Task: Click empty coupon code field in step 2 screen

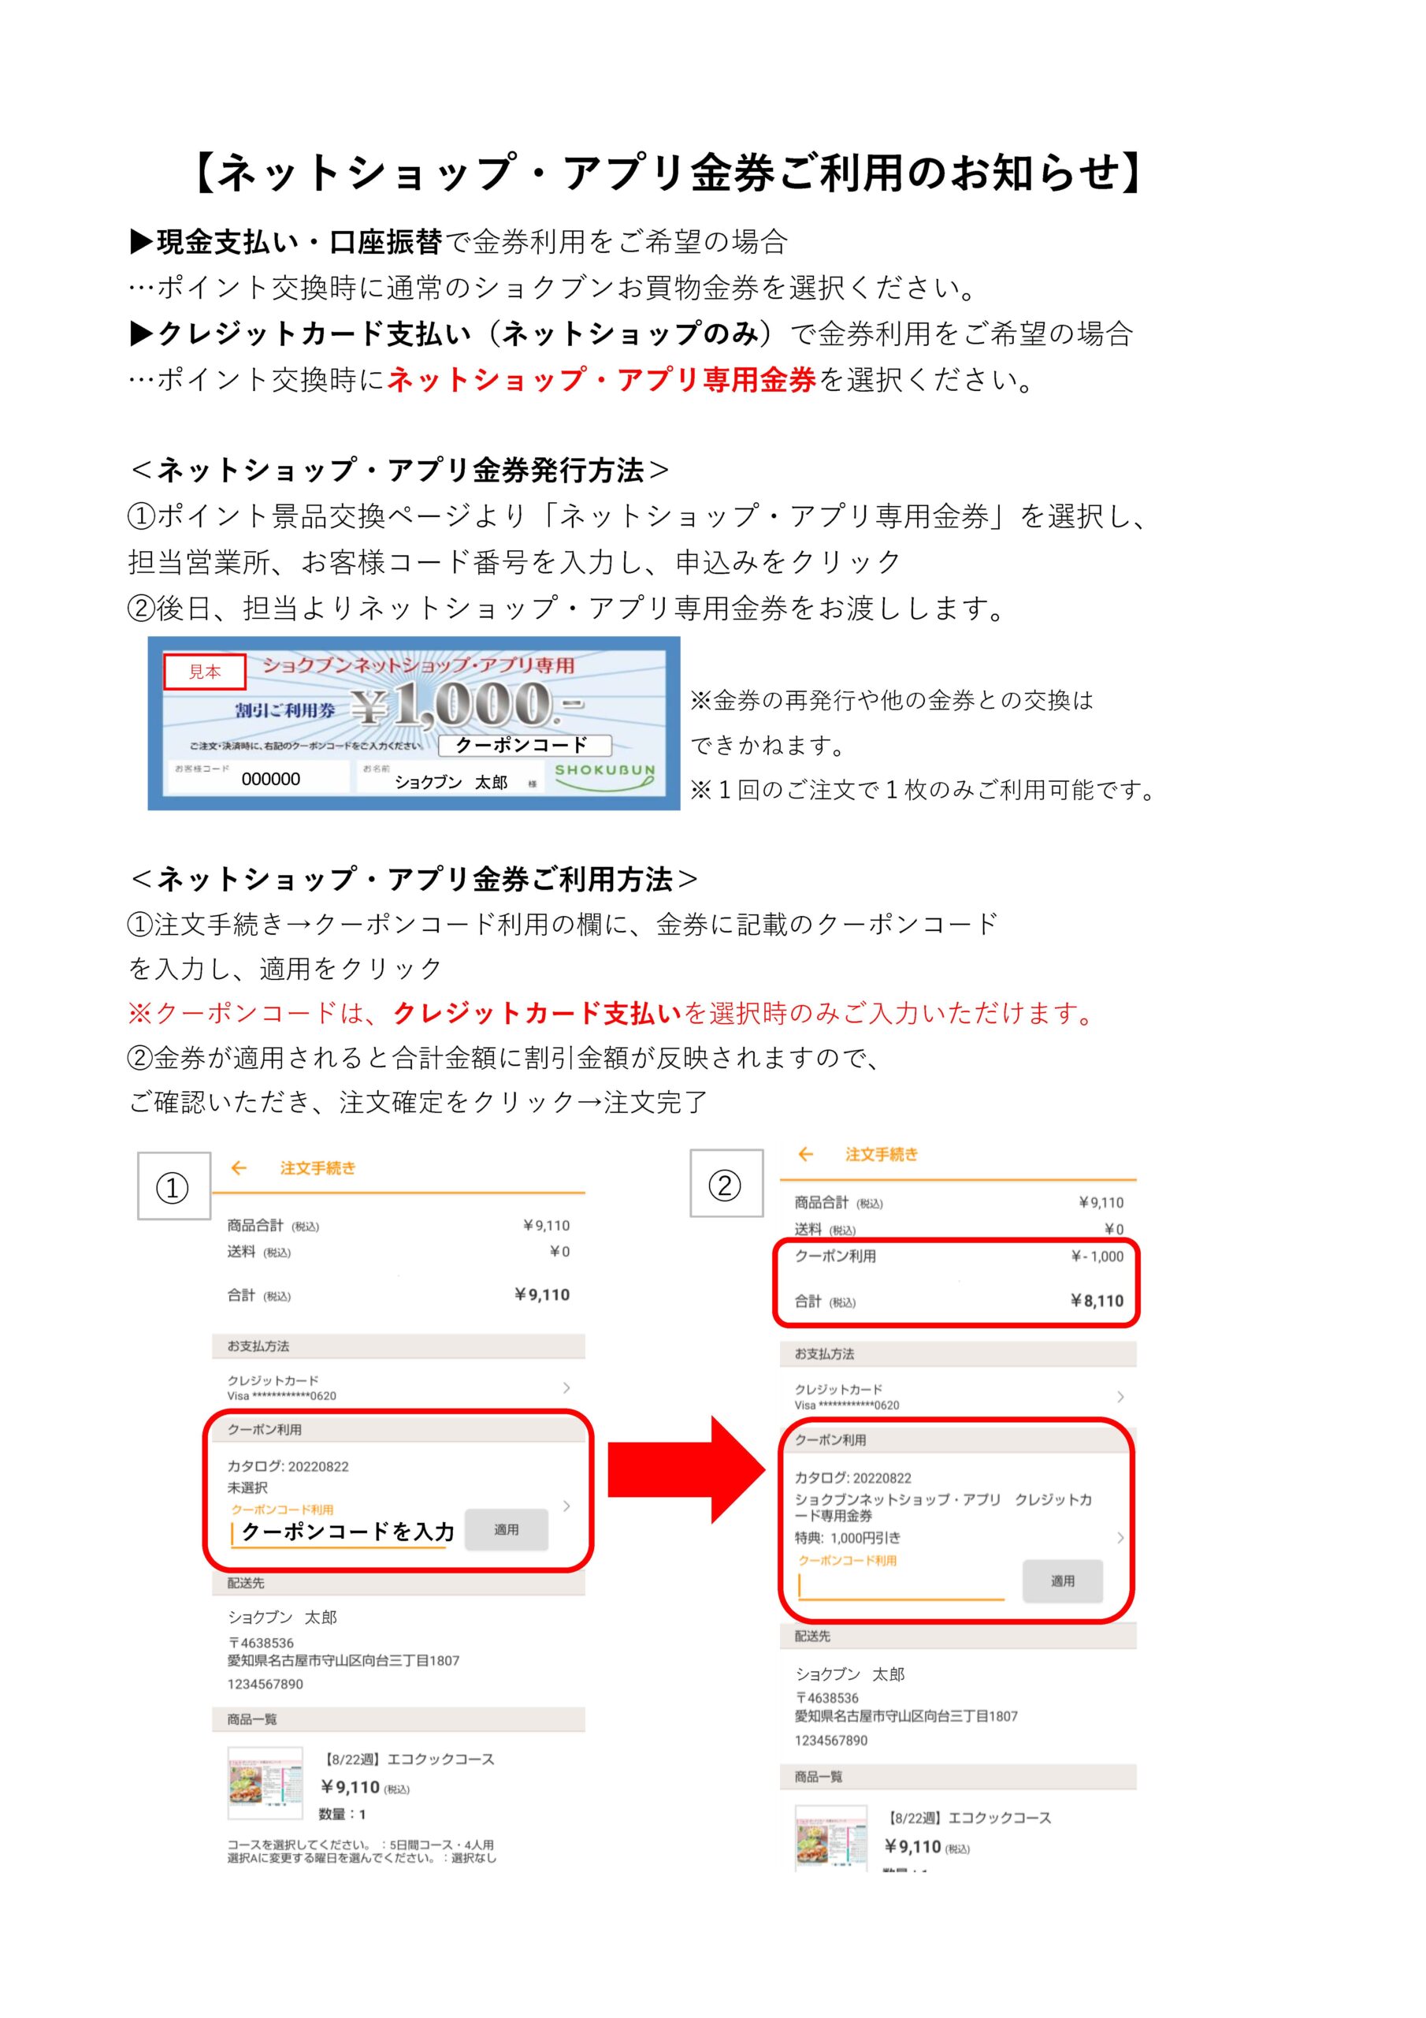Action: coord(901,1585)
